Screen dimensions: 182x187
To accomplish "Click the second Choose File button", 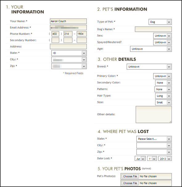I will pyautogui.click(x=130, y=183).
